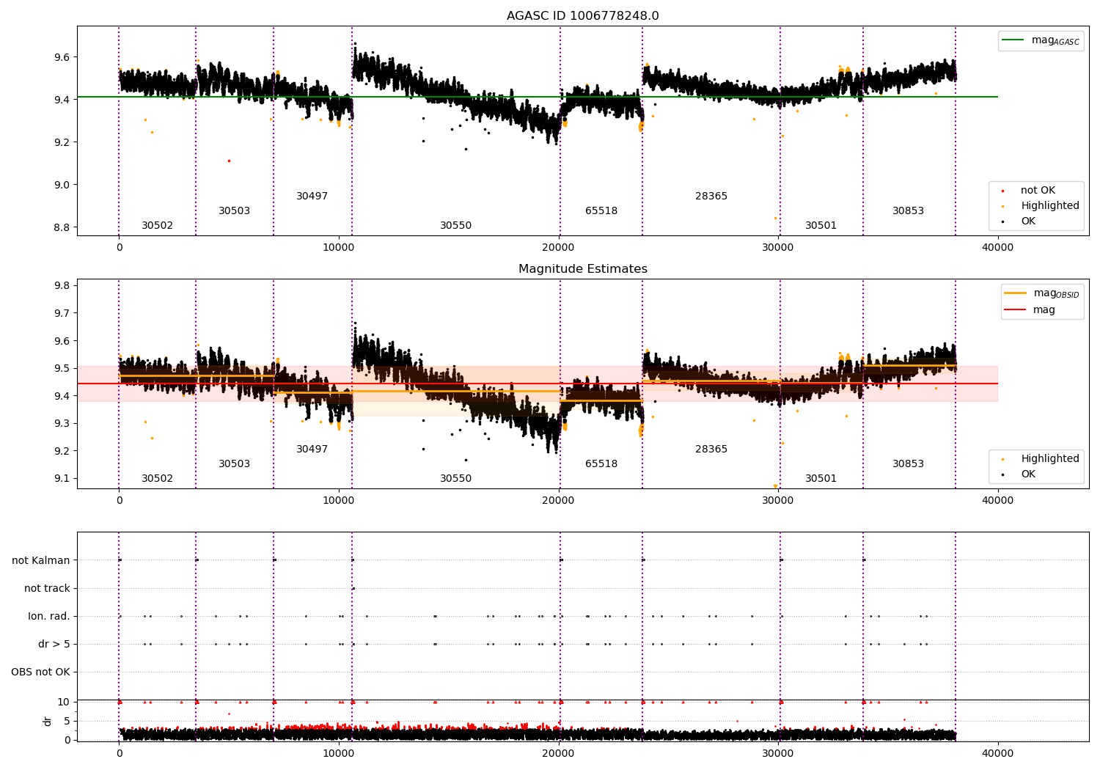
Task: Click tick label 5 on the dr axis
Action: [67, 722]
